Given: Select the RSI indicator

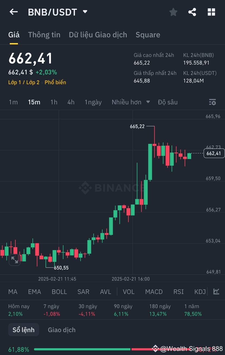Looking at the screenshot, I should 178,291.
